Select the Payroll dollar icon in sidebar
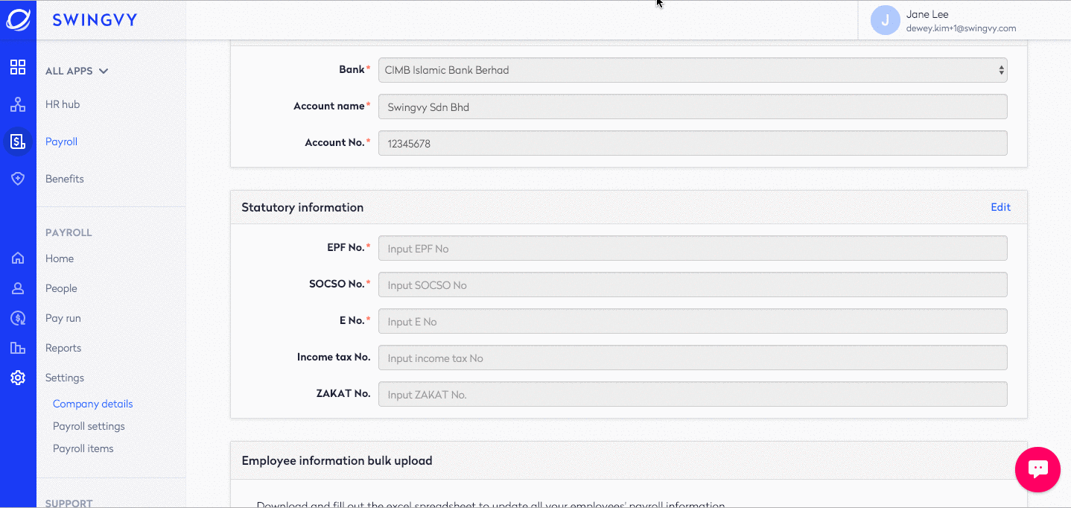 pos(18,141)
